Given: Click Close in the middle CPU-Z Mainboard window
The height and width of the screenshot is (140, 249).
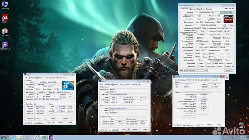Looking at the screenshot, I should coord(145,130).
